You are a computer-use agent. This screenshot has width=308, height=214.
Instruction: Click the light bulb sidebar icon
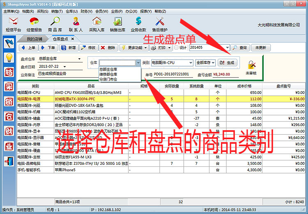9,58
